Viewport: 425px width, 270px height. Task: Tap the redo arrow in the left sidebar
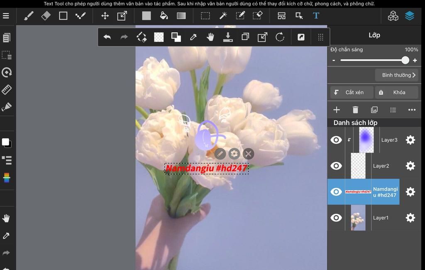[x=6, y=253]
